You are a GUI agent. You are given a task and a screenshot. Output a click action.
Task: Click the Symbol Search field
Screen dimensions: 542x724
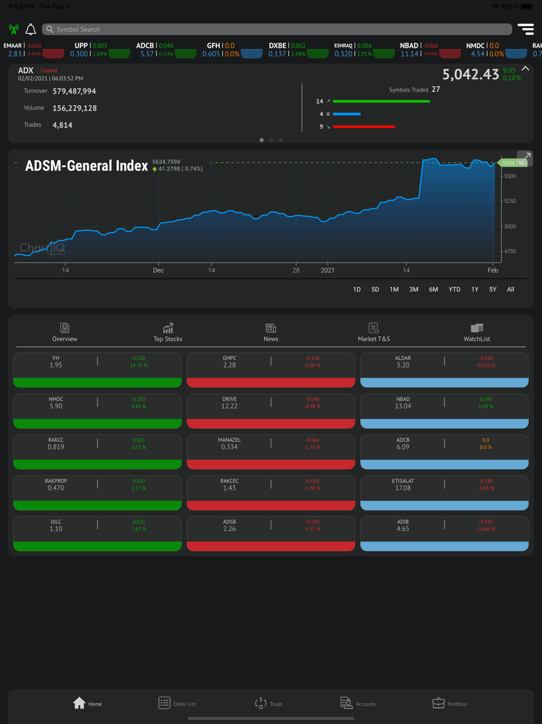click(277, 29)
